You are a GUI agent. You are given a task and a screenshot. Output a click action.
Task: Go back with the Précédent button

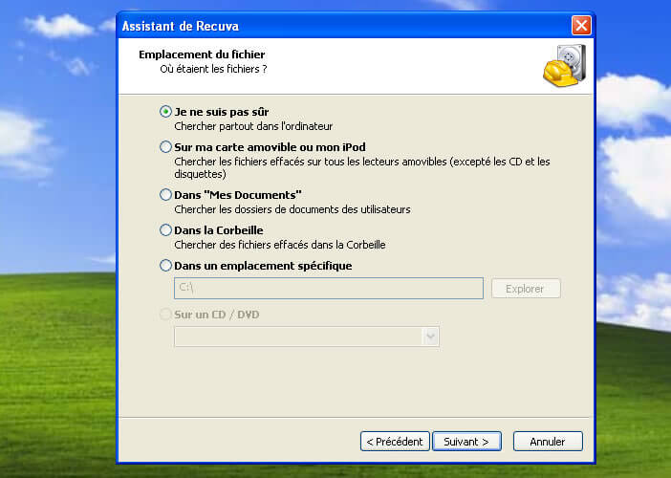(395, 442)
